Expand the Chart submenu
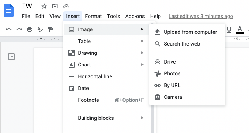 pos(107,65)
